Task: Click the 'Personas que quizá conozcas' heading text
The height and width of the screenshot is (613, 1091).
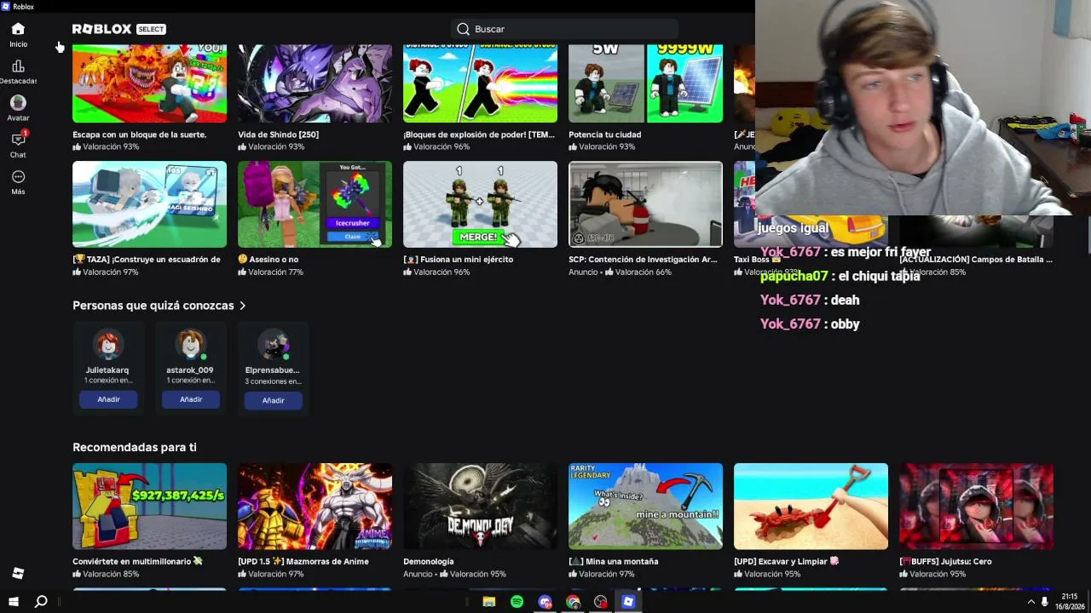Action: coord(153,306)
